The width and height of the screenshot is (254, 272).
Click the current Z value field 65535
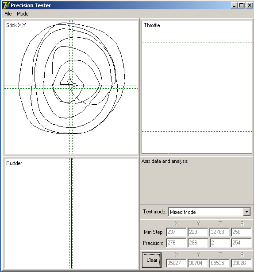tap(219, 263)
